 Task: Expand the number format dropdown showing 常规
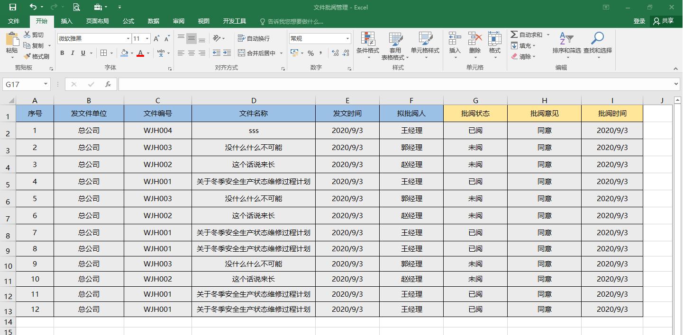pos(347,38)
